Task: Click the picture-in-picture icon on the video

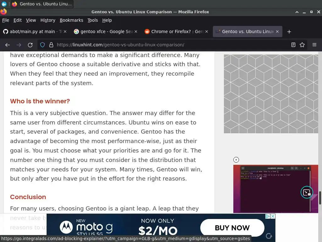Action: (307, 193)
